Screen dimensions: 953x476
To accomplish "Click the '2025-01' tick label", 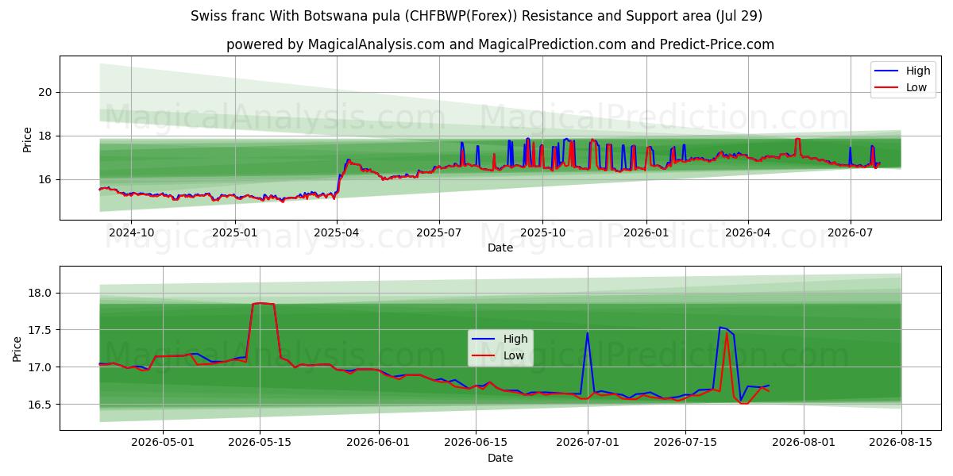I will (235, 232).
